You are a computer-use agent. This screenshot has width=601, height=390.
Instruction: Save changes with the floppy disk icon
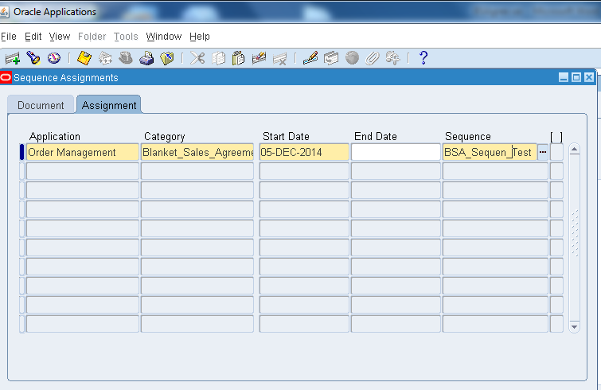point(84,58)
